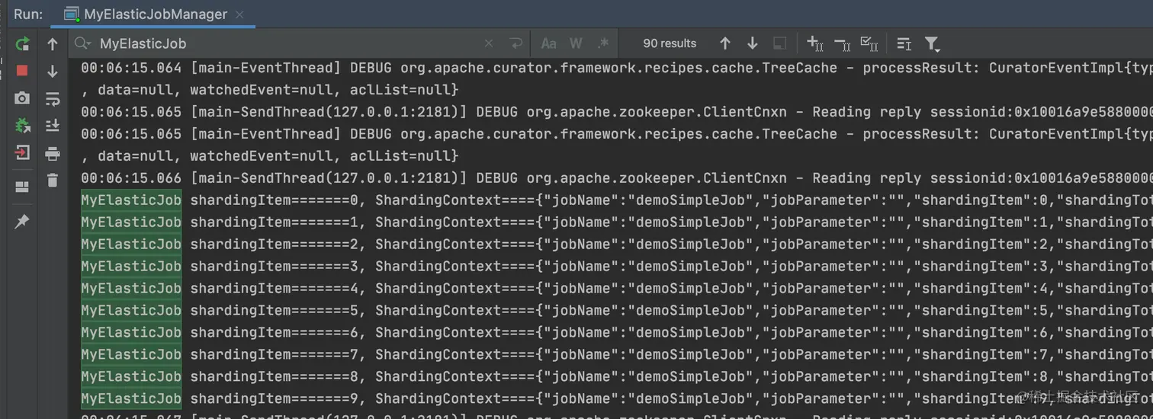Click the open in find window icon
This screenshot has height=419, width=1153.
click(779, 43)
